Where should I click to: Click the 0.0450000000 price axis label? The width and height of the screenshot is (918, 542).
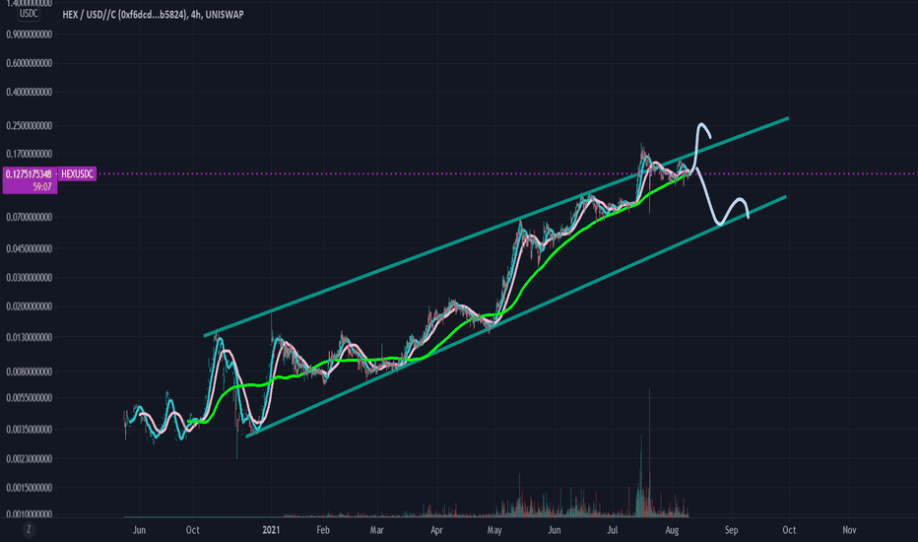click(29, 248)
